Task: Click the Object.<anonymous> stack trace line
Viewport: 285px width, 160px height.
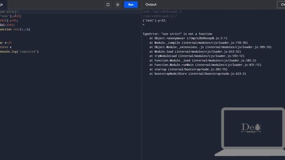Action: coord(188,38)
